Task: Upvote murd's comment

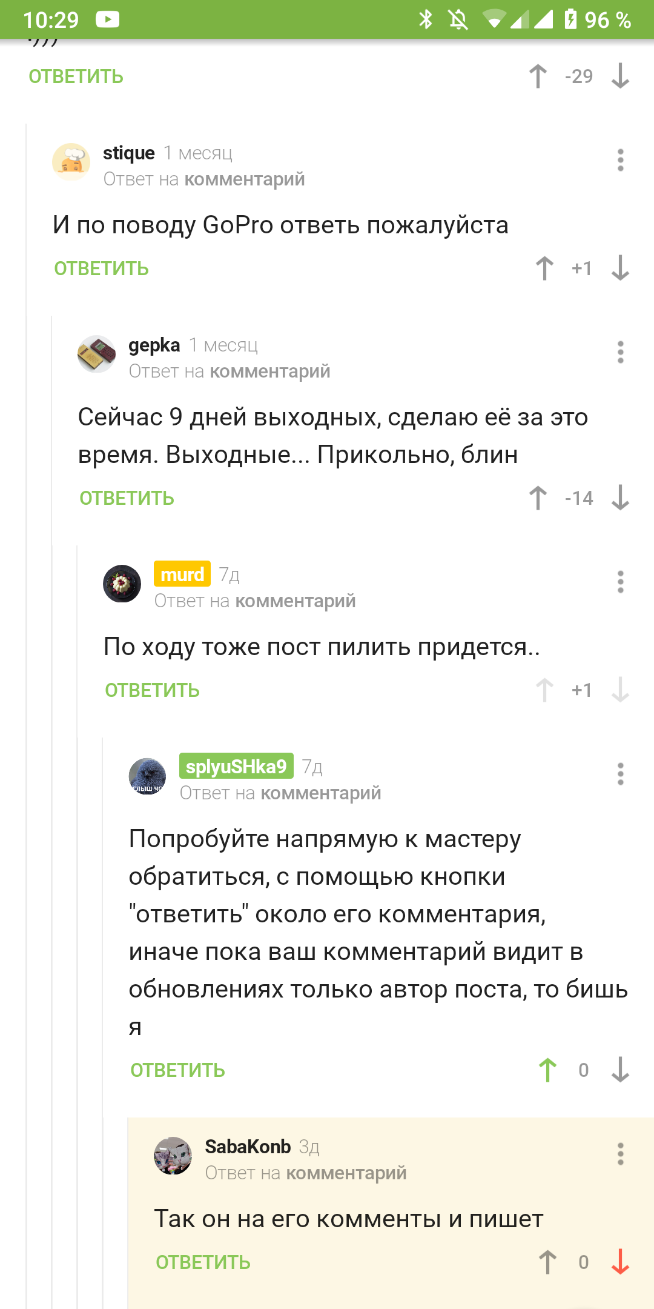Action: pyautogui.click(x=544, y=690)
